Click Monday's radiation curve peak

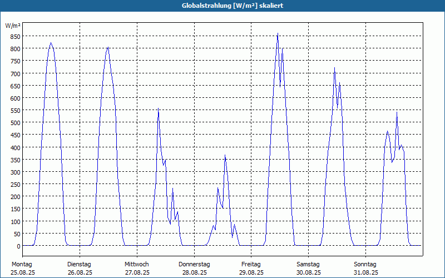[x=51, y=43]
